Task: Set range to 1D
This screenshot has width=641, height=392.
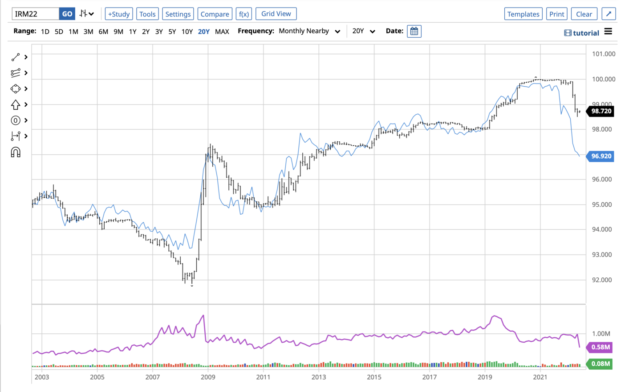Action: (45, 32)
